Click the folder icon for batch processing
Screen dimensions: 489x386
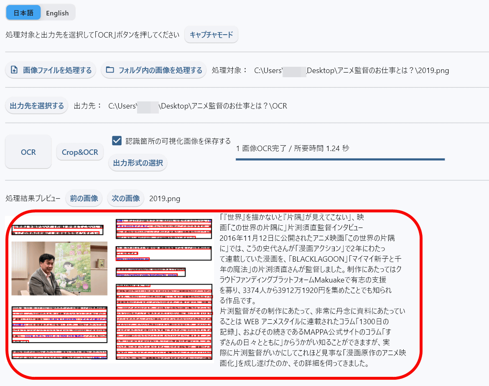tap(110, 70)
